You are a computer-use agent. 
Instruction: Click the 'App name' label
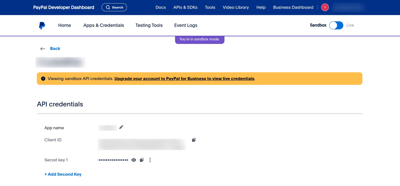point(54,128)
